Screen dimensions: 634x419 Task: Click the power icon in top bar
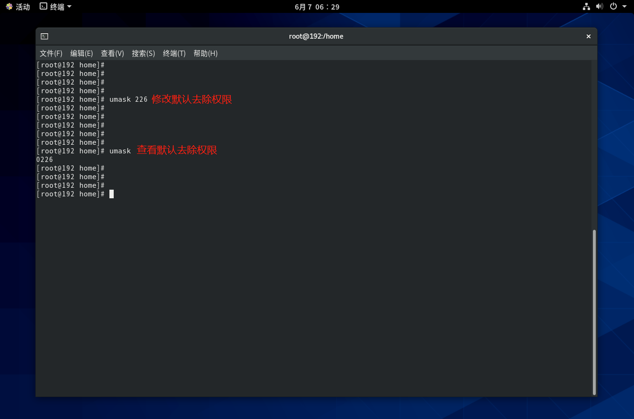[x=613, y=7]
